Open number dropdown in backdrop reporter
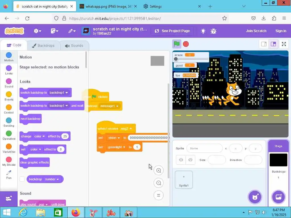Image resolution: width=291 pixels, height=218 pixels. (52, 179)
